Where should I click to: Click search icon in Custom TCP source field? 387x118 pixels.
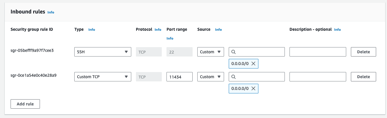coord(233,77)
